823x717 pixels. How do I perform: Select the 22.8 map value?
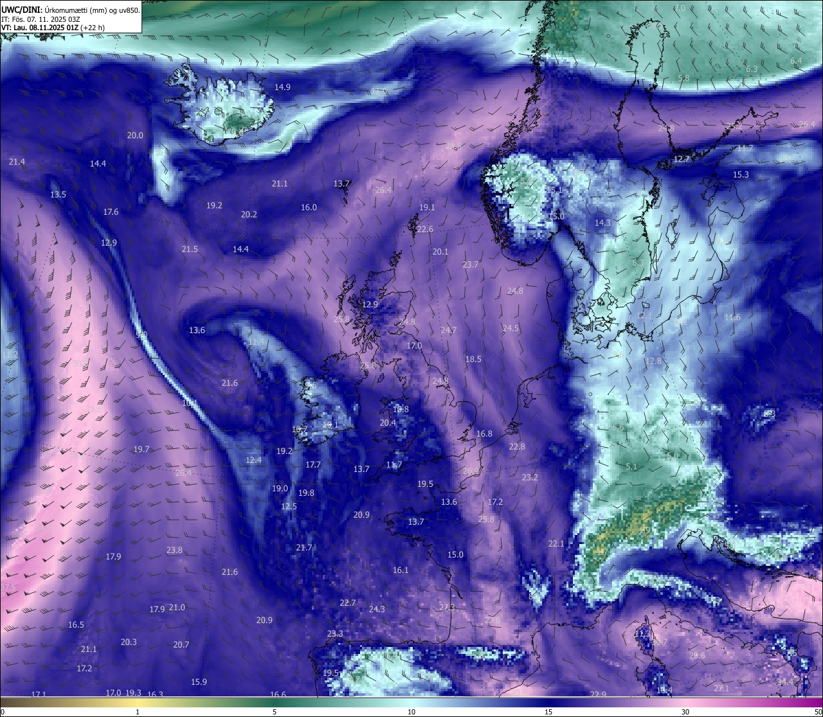click(517, 446)
